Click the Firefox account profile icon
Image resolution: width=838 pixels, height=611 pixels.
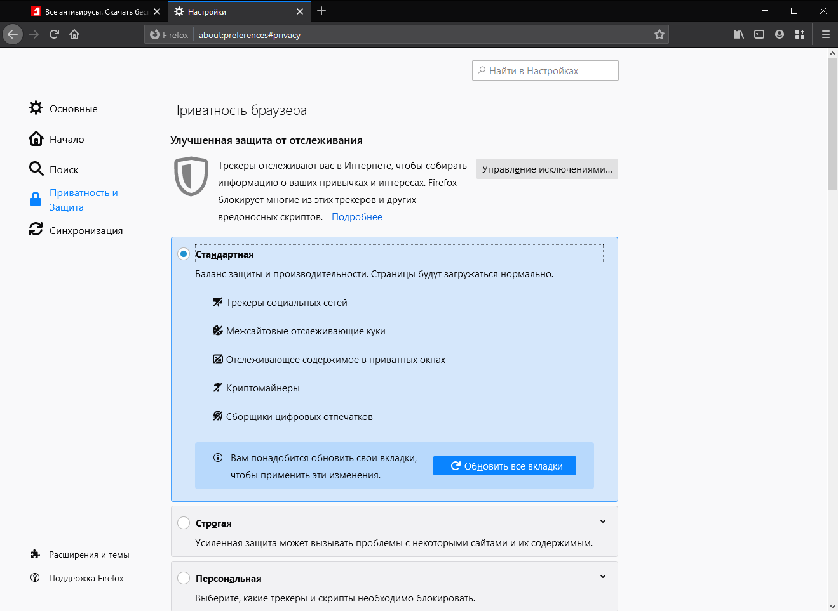(779, 34)
